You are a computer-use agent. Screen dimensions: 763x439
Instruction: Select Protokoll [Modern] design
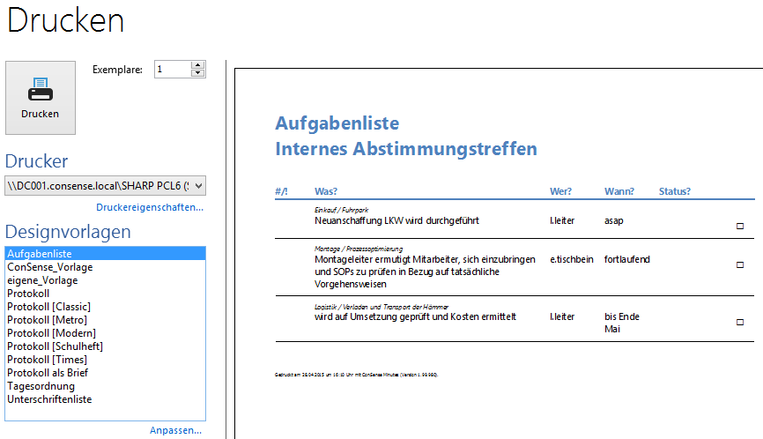click(51, 333)
